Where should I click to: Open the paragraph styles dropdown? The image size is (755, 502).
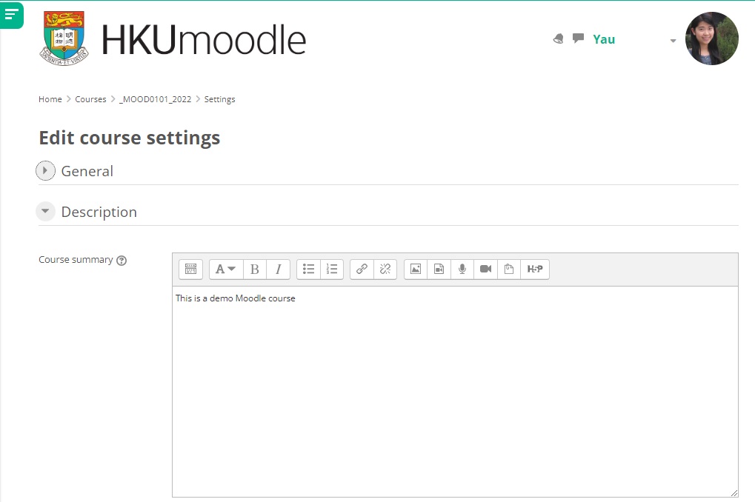click(x=225, y=270)
